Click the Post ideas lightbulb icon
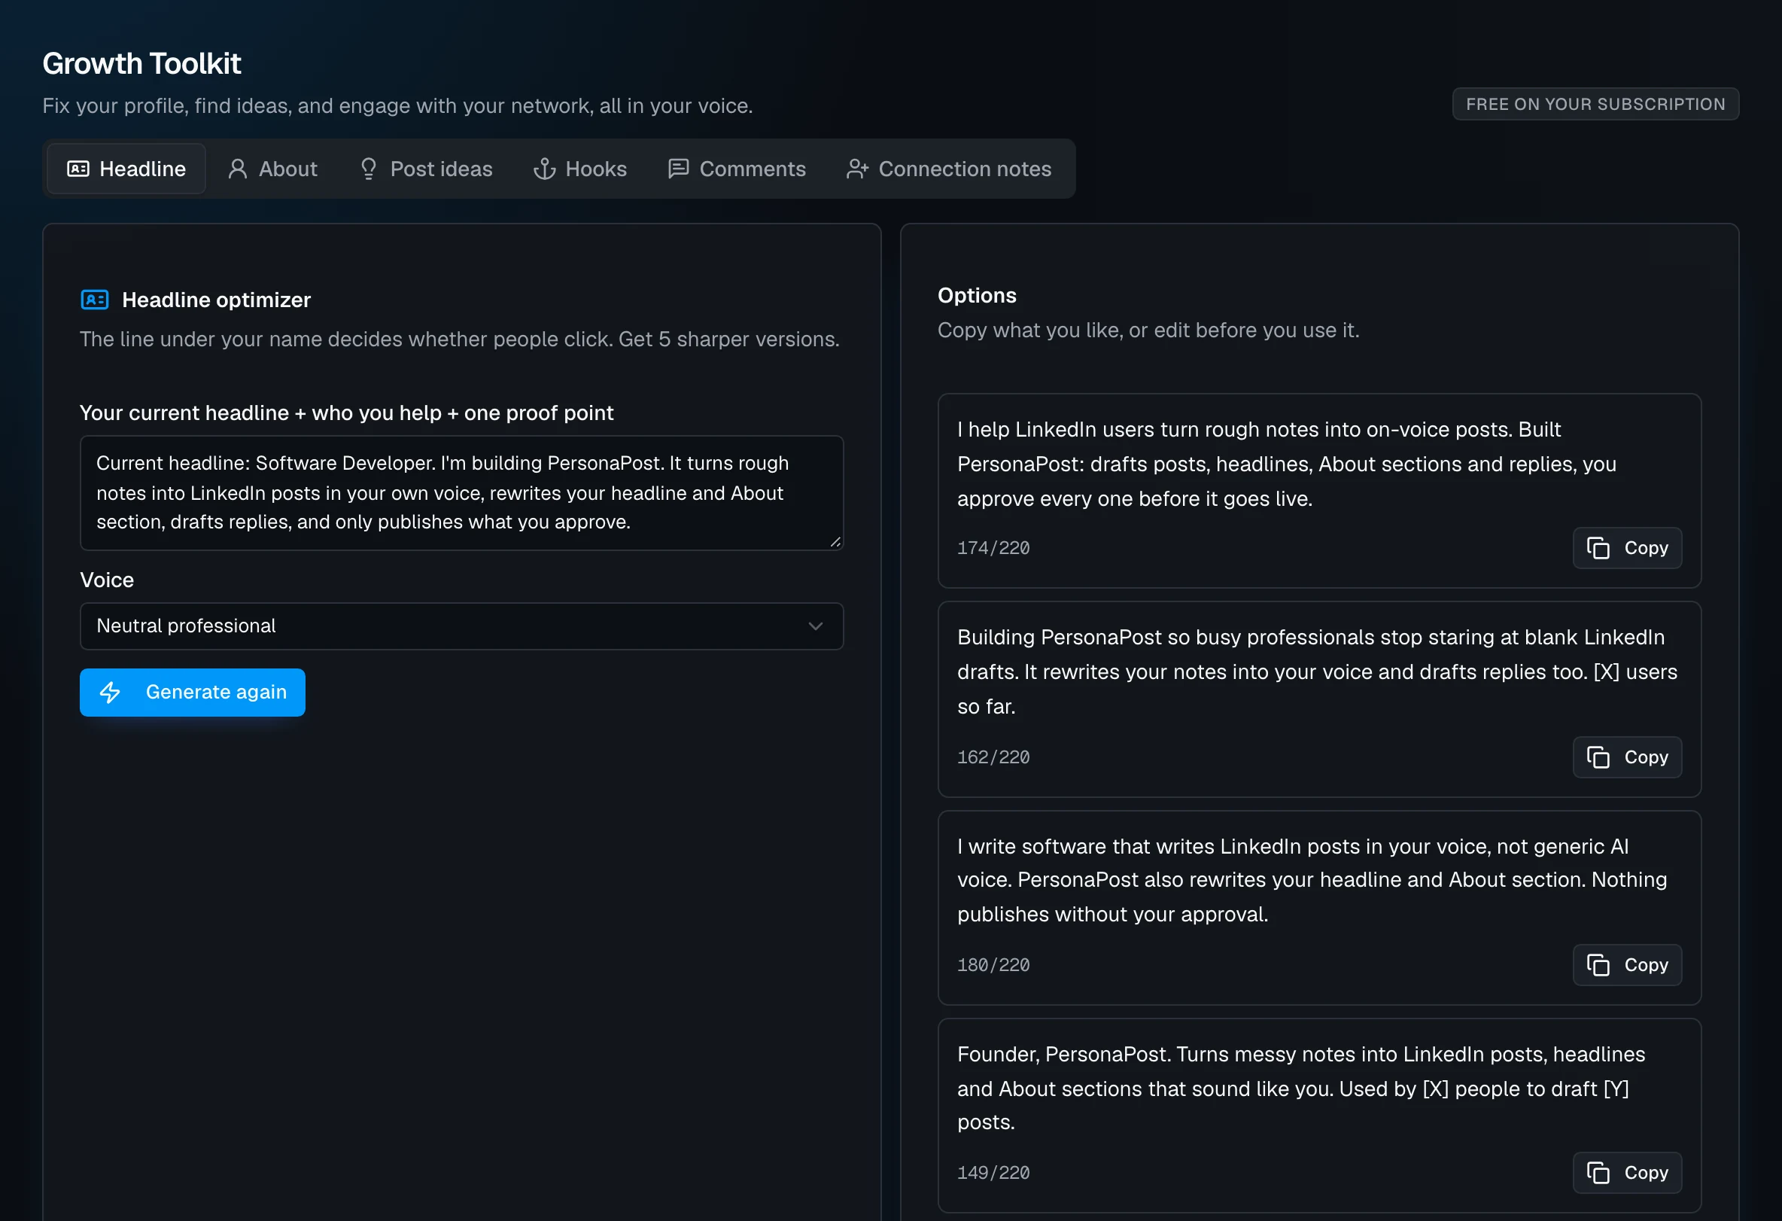This screenshot has width=1782, height=1221. pyautogui.click(x=369, y=169)
